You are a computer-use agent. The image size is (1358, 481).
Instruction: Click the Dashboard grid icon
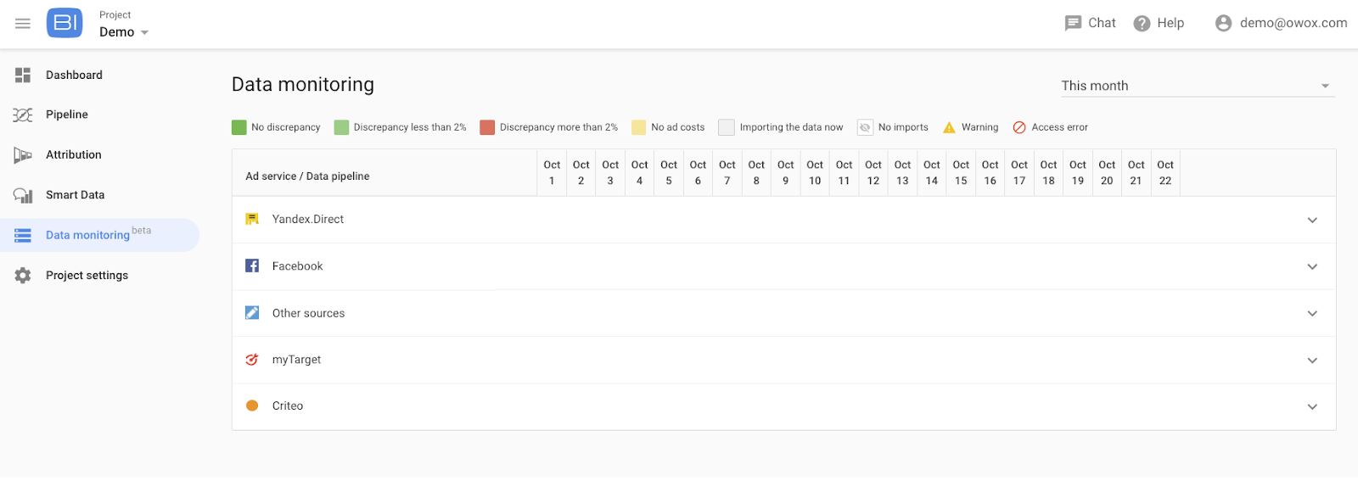(x=23, y=76)
